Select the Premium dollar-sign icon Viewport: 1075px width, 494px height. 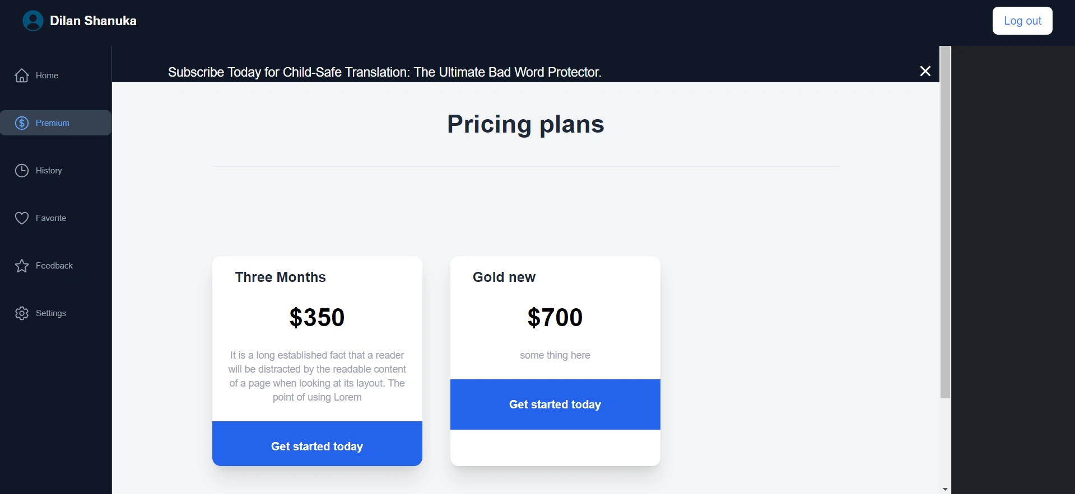coord(22,123)
